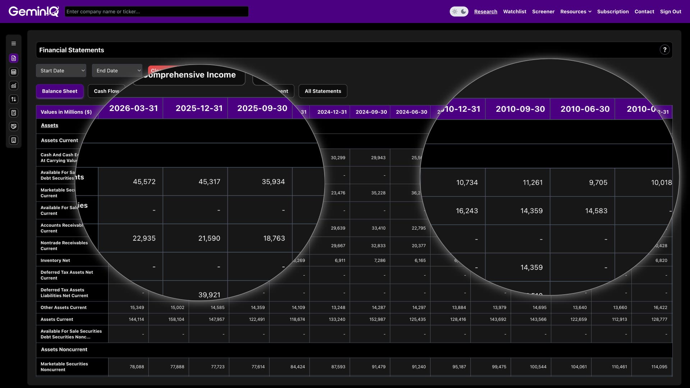690x388 pixels.
Task: Open the Start Date dropdown
Action: tap(61, 70)
